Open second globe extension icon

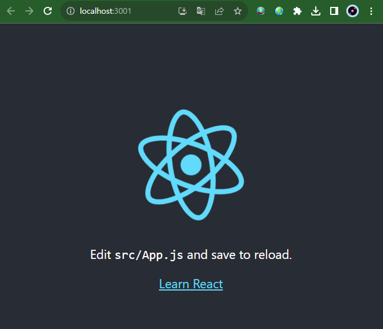tap(279, 11)
